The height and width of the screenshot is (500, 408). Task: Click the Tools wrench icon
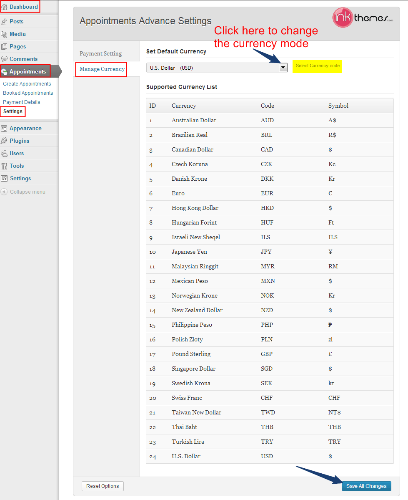[x=4, y=166]
